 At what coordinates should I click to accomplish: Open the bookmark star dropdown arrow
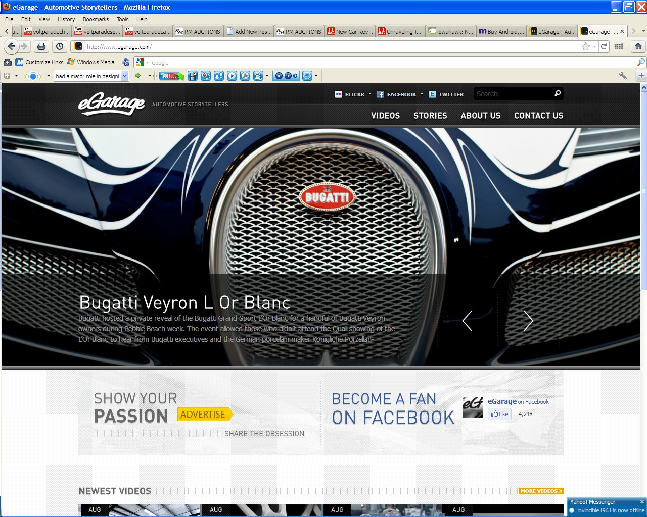(594, 46)
